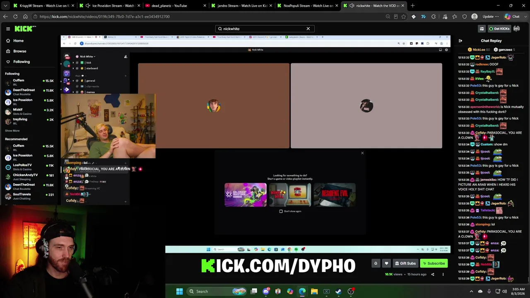Open the browser shield security icon
The width and height of the screenshot is (530, 298).
point(465,17)
